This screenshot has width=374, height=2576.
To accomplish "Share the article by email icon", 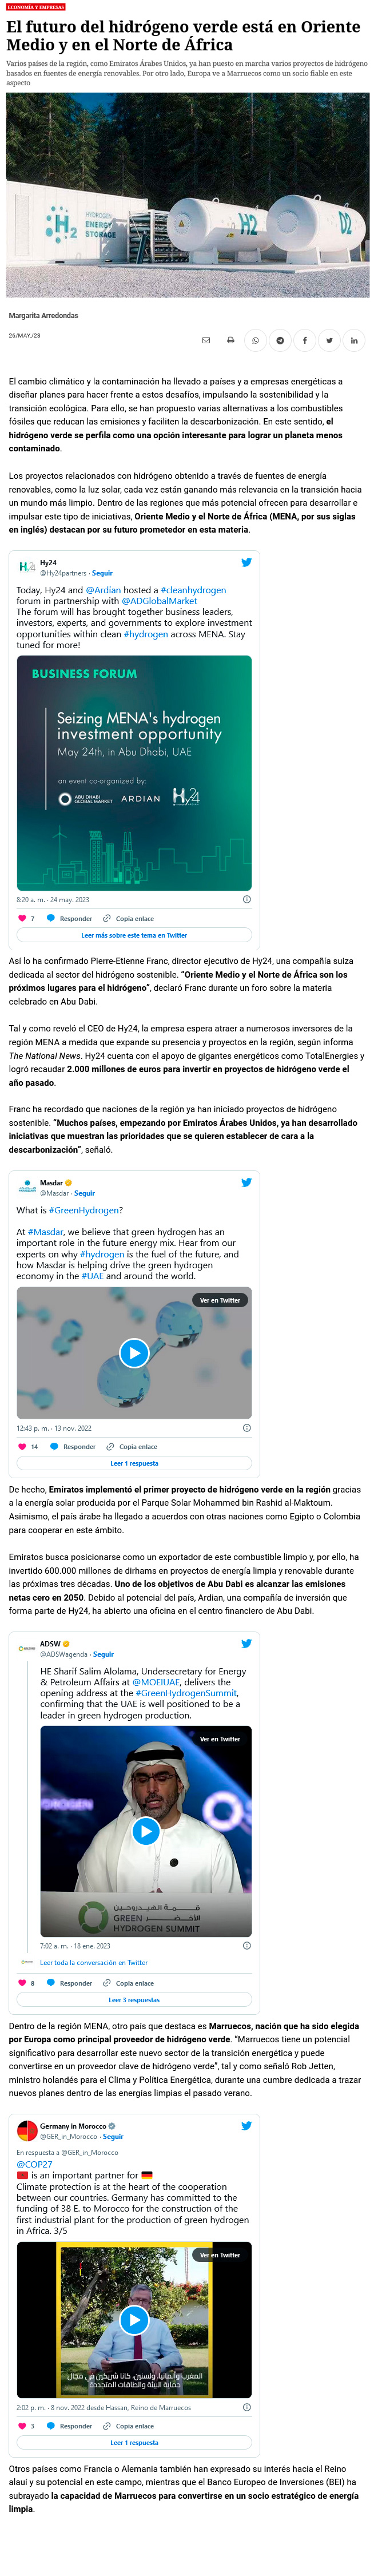I will (206, 340).
